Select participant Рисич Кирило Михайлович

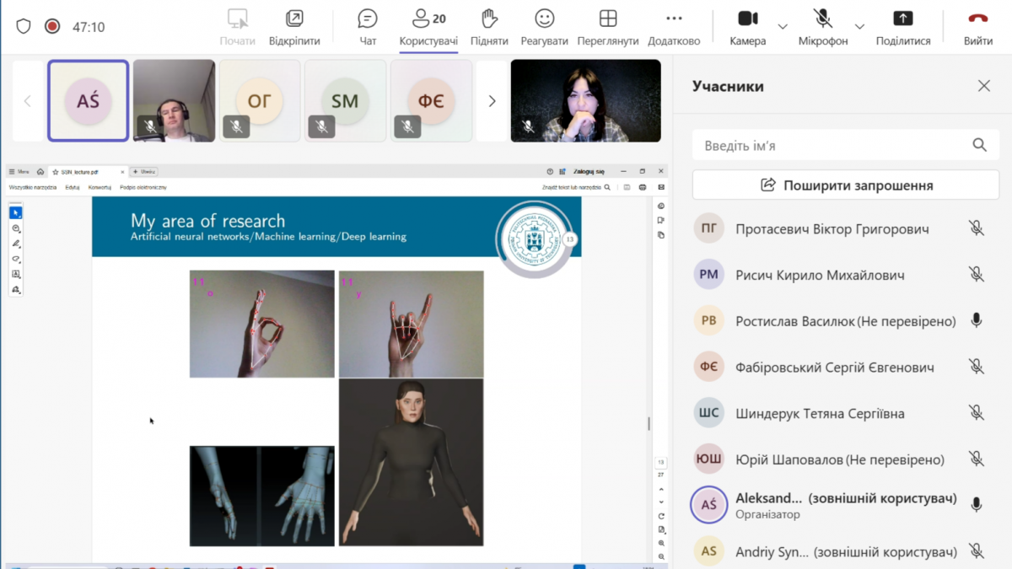[820, 275]
